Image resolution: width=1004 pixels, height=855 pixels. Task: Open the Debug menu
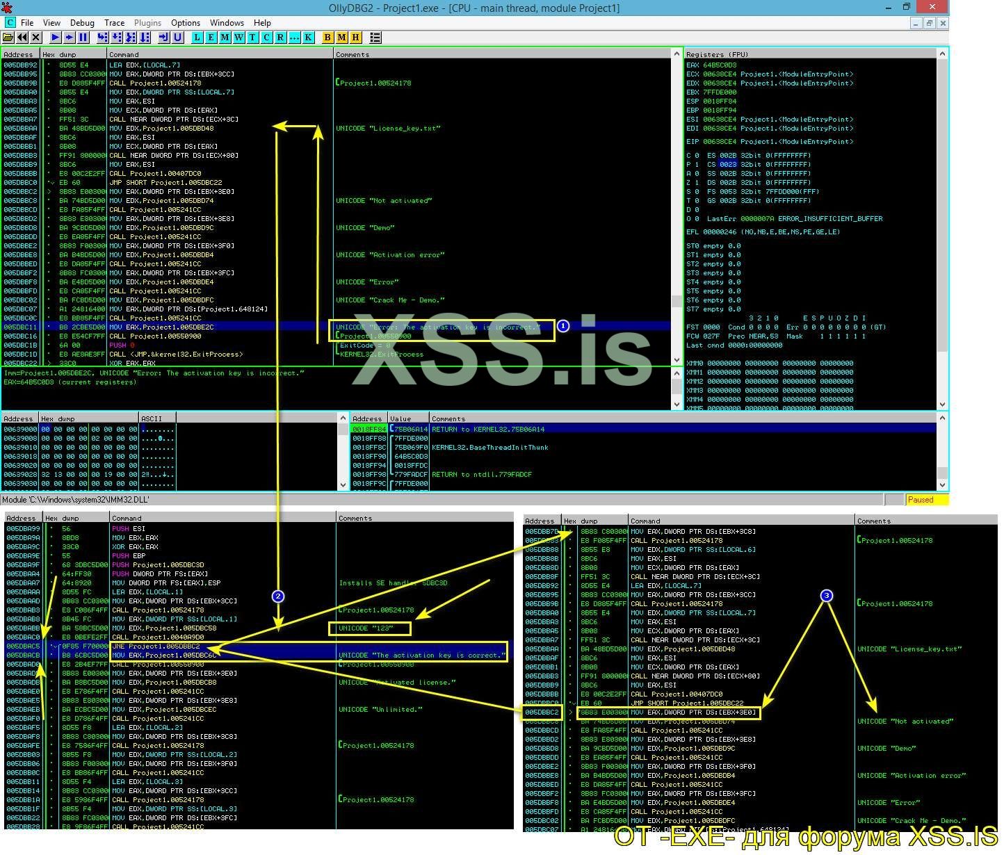point(82,23)
